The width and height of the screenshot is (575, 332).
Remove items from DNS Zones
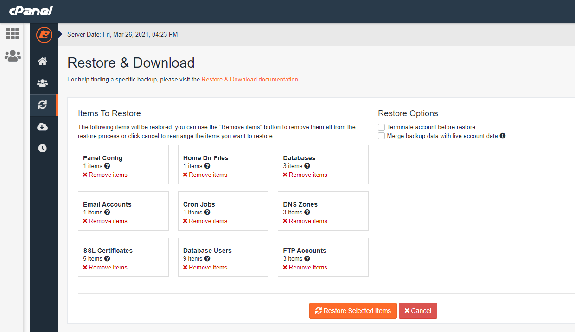pos(305,221)
